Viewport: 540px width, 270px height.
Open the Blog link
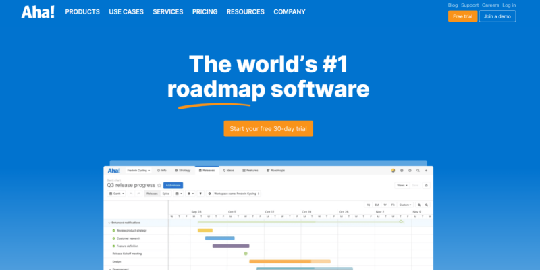click(453, 5)
